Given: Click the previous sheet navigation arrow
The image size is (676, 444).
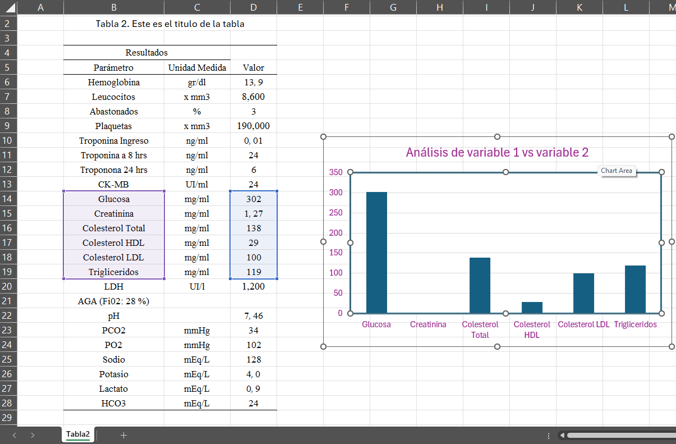Looking at the screenshot, I should pyautogui.click(x=15, y=435).
